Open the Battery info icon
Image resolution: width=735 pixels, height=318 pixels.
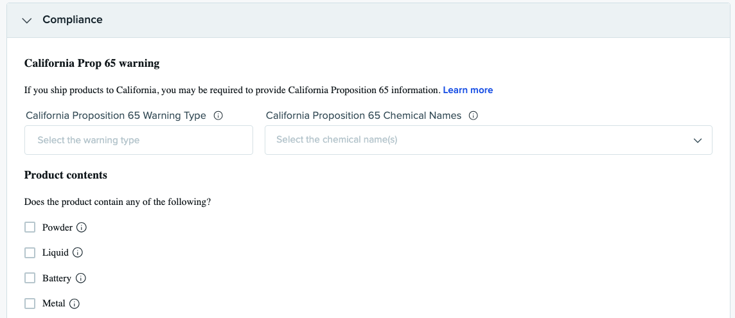tap(81, 278)
